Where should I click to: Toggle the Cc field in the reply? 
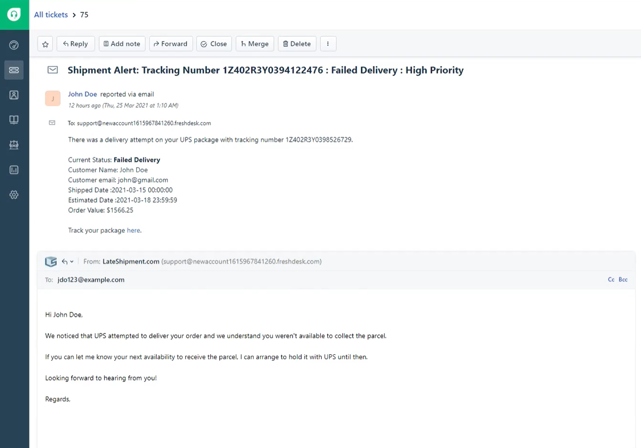611,279
